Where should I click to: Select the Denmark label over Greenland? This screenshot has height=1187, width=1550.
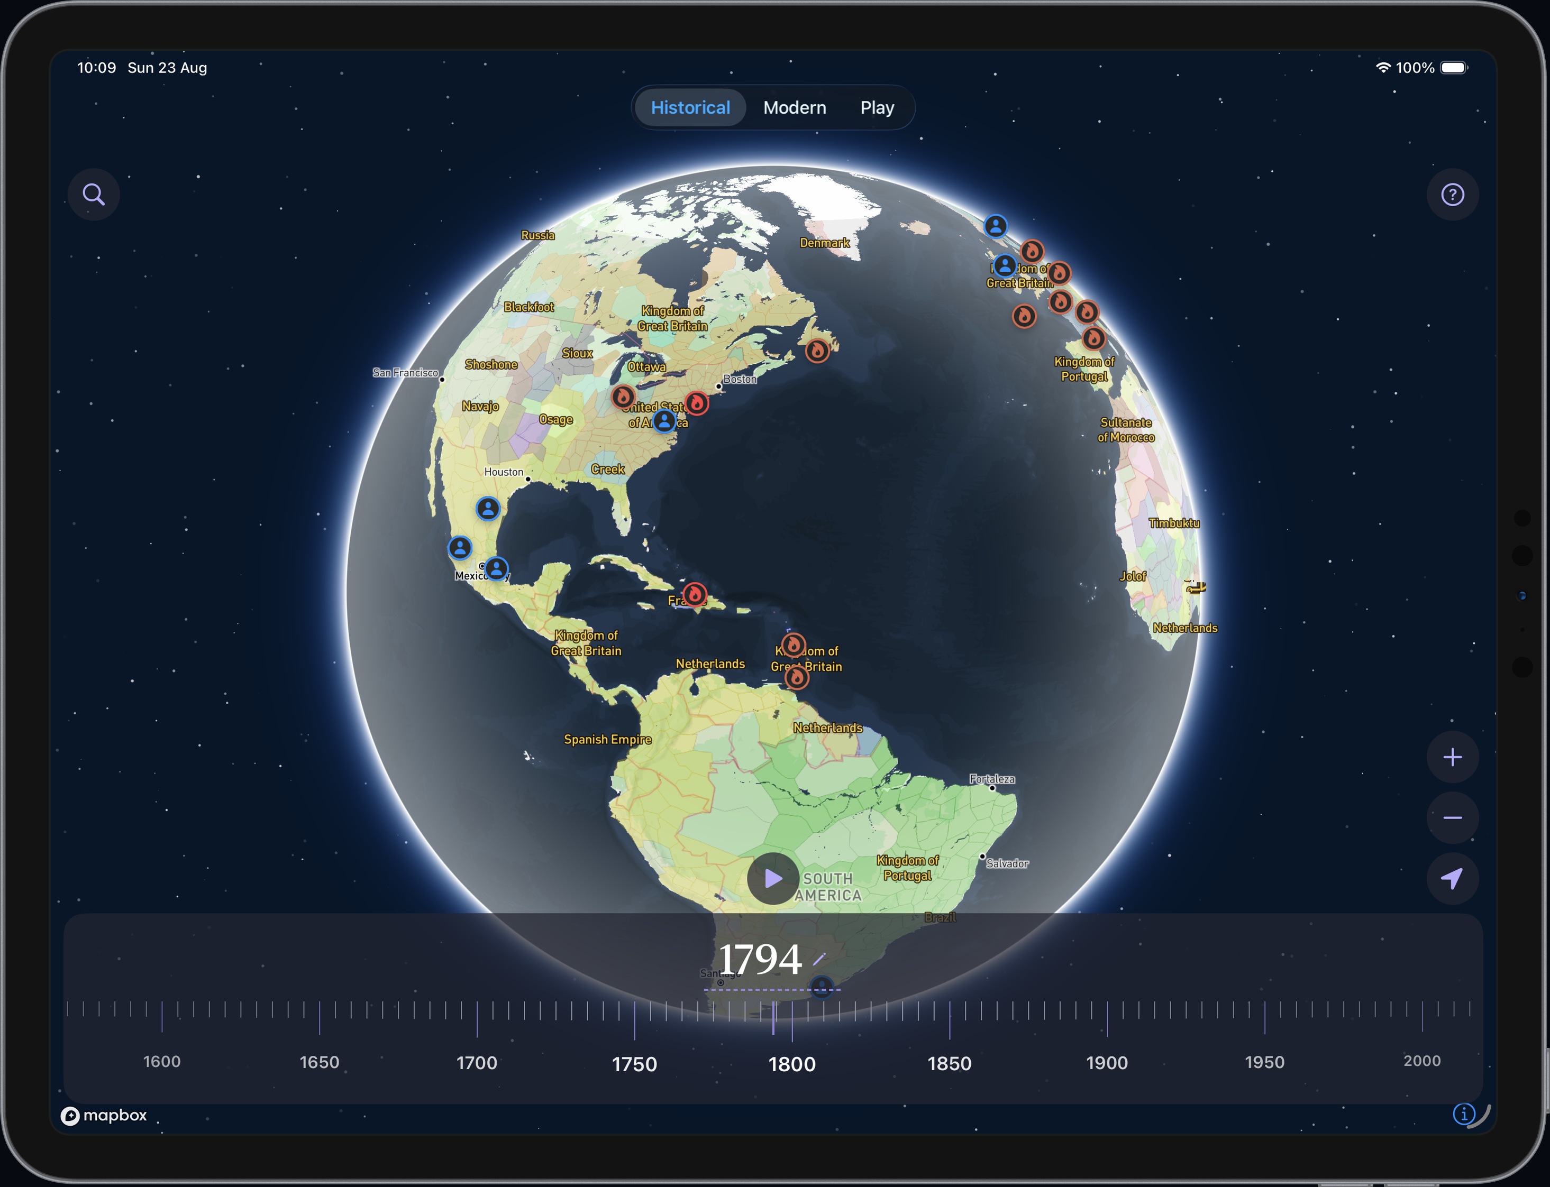tap(825, 243)
